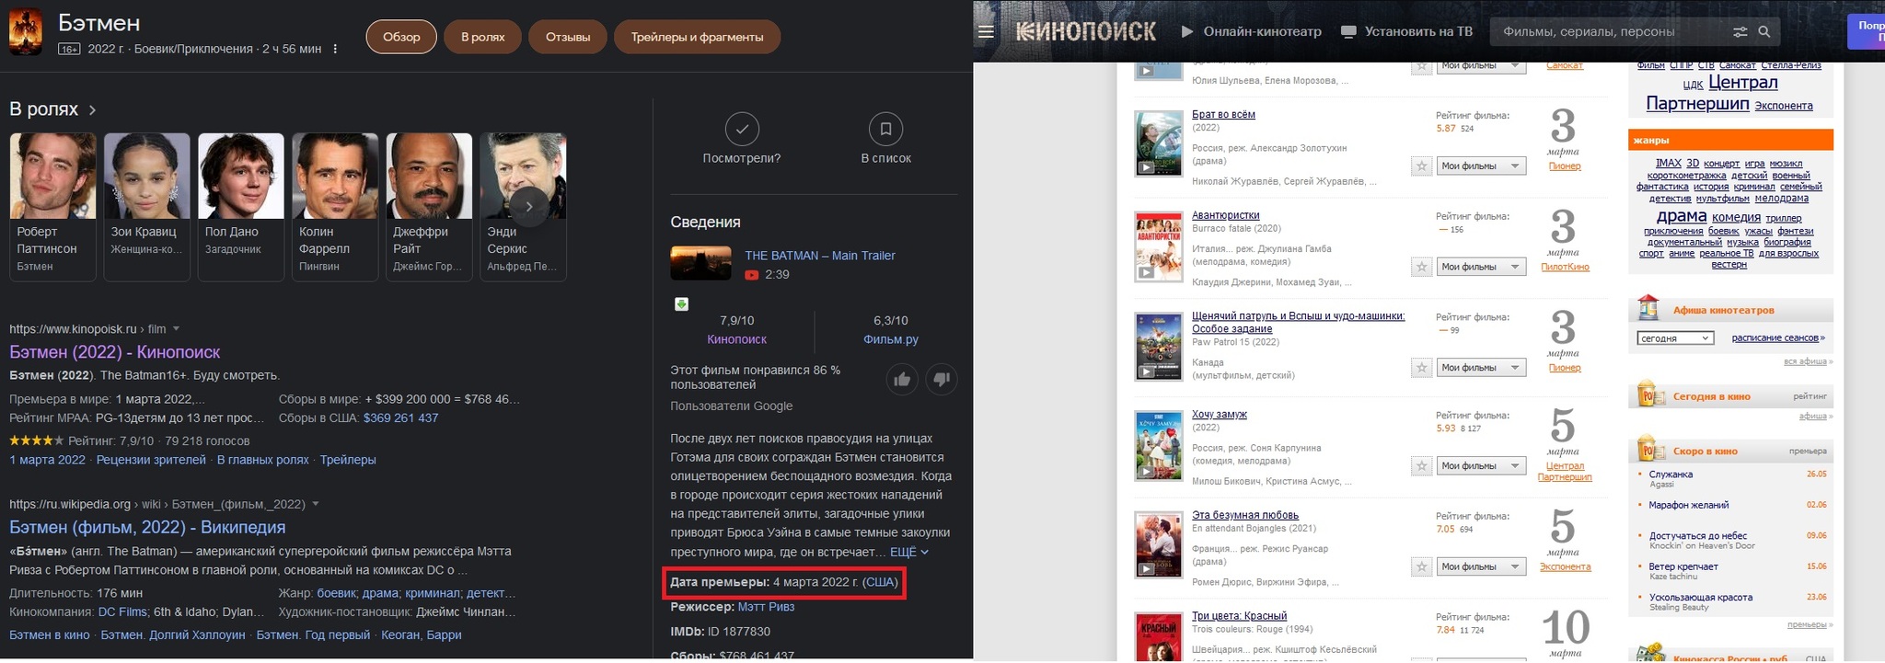Star the film Эта безумная любовь
This screenshot has height=663, width=1885.
pos(1422,566)
